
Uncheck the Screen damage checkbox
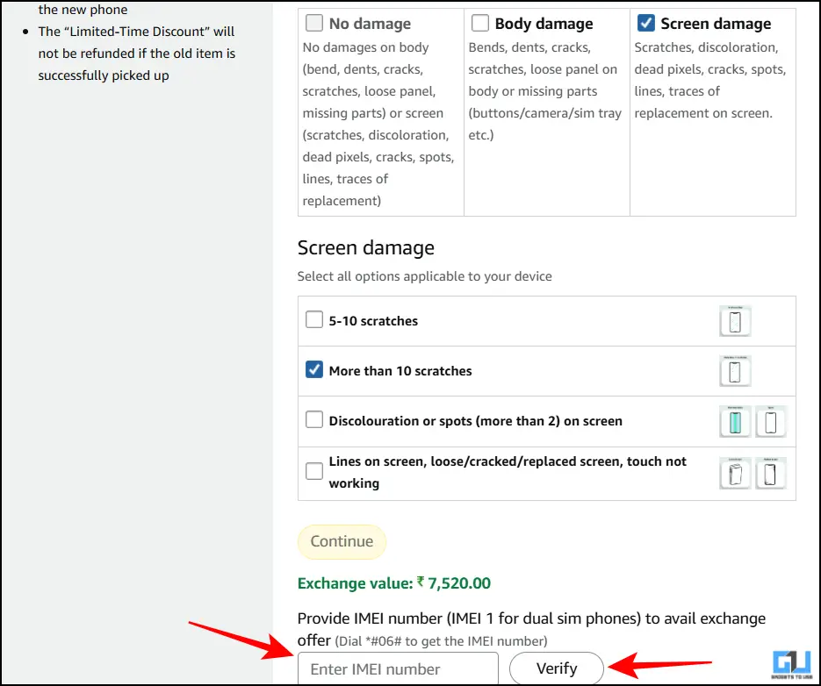(645, 24)
